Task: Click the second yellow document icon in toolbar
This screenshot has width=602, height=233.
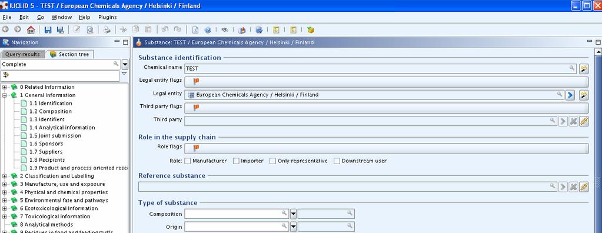Action: (293, 29)
